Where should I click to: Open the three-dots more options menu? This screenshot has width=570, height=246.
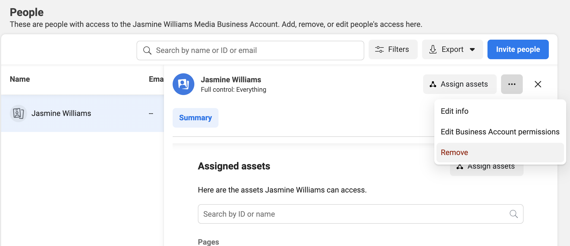coord(512,84)
